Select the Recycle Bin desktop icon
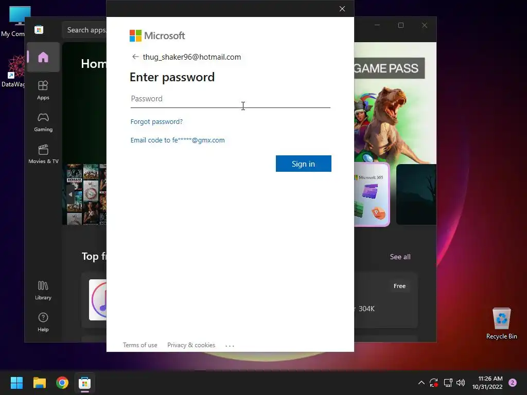This screenshot has height=395, width=527. coord(501,324)
